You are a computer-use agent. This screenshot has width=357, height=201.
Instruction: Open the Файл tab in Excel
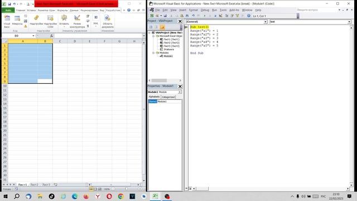[x=8, y=10]
